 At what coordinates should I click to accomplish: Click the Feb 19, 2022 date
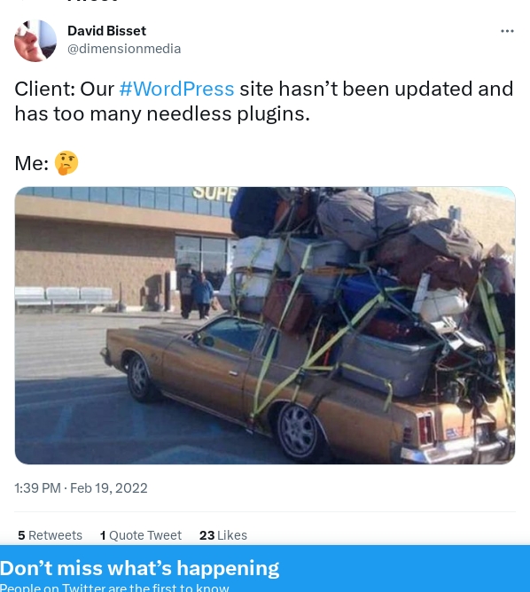pyautogui.click(x=109, y=487)
